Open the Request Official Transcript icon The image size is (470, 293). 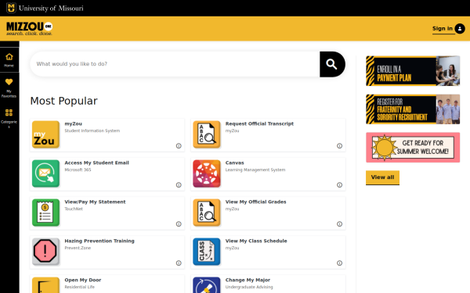(x=207, y=134)
